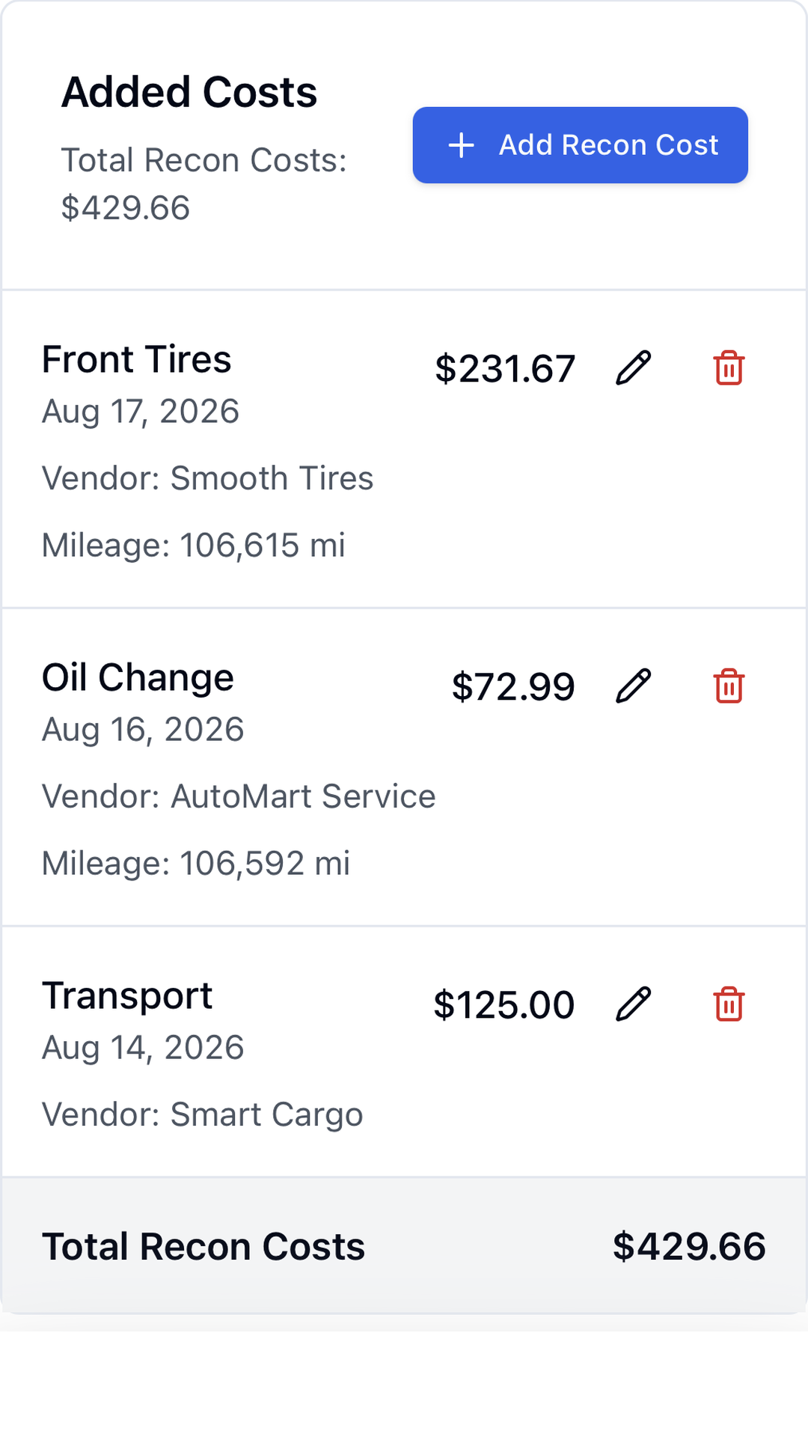Select the Oil Change item title
The image size is (808, 1437).
click(x=138, y=677)
